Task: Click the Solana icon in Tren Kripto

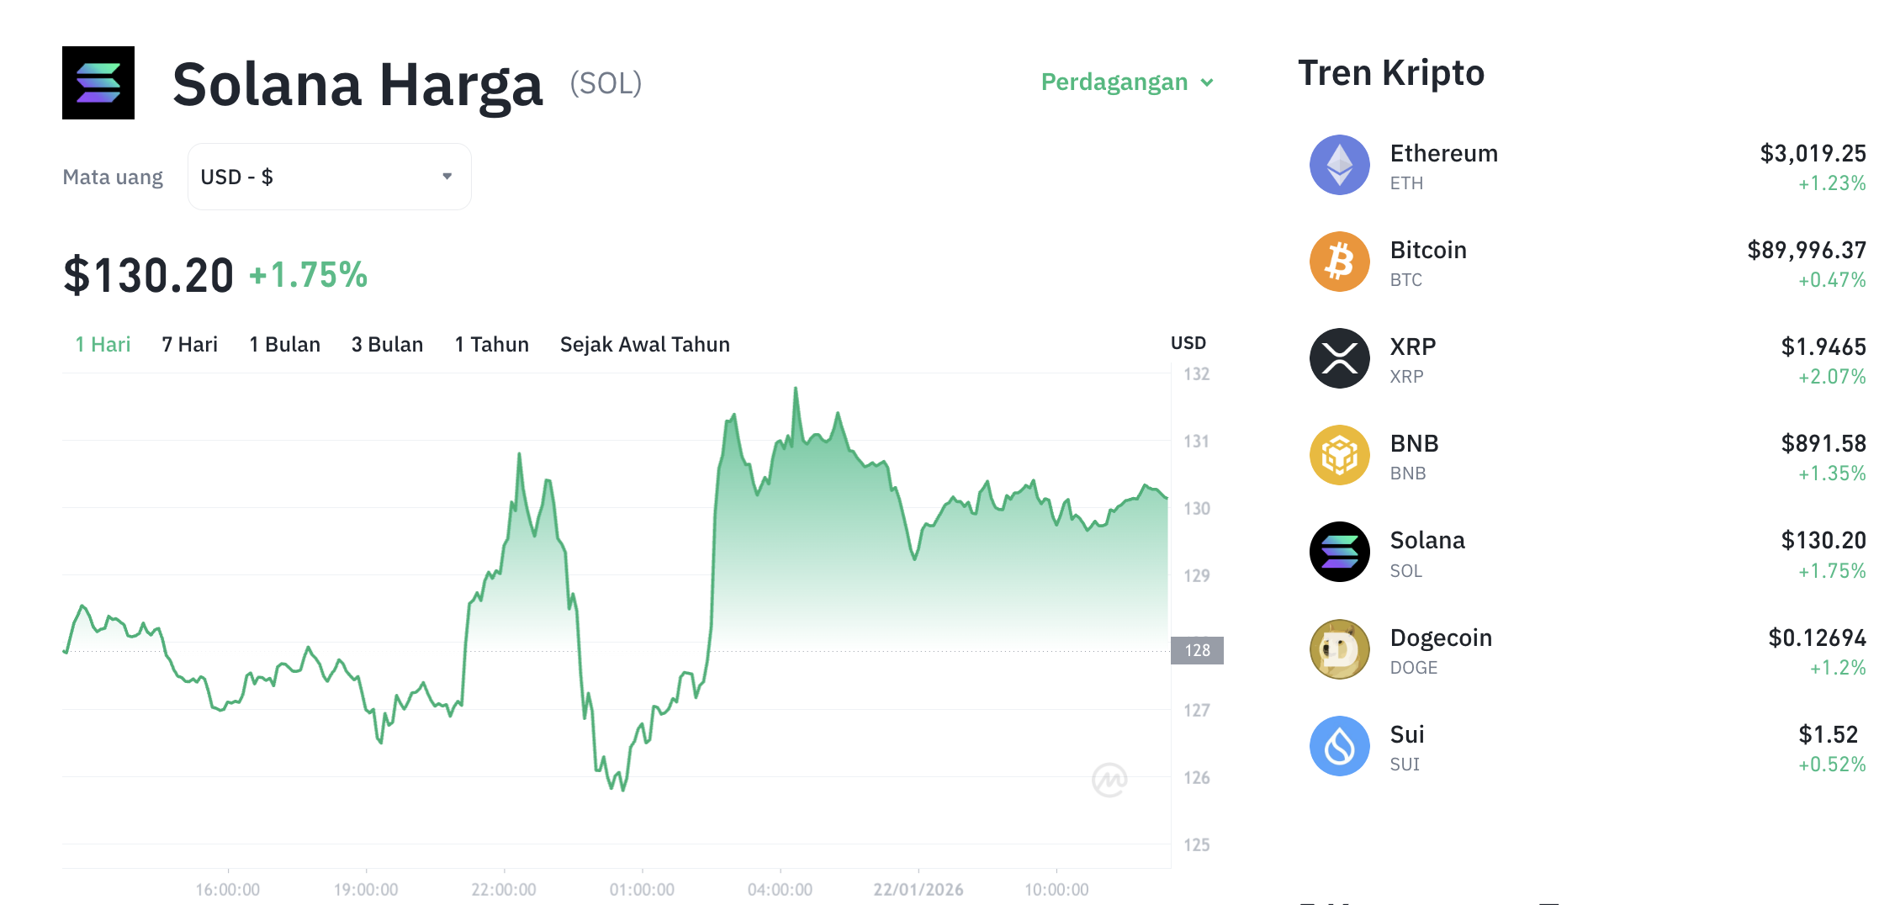Action: [x=1340, y=552]
